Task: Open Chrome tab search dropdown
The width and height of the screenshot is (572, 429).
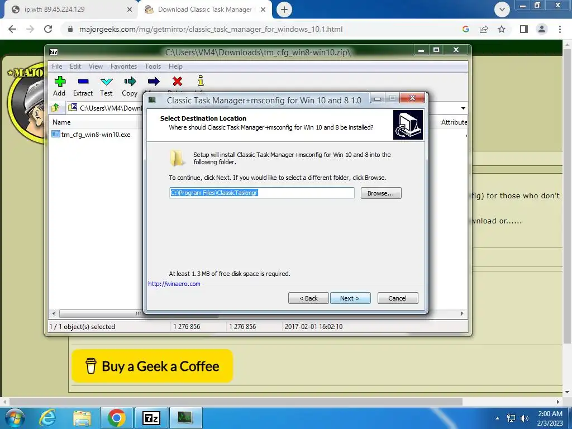Action: point(502,9)
